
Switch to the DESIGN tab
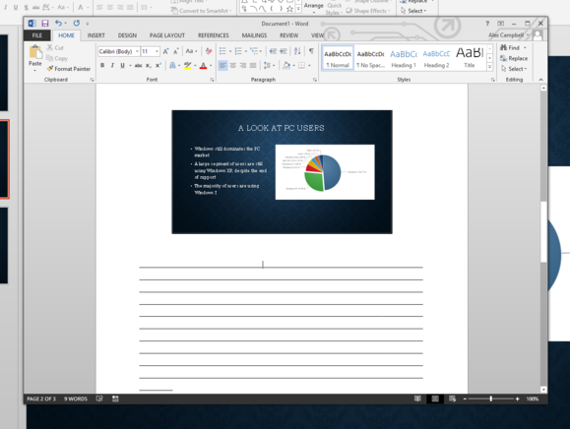pos(127,35)
